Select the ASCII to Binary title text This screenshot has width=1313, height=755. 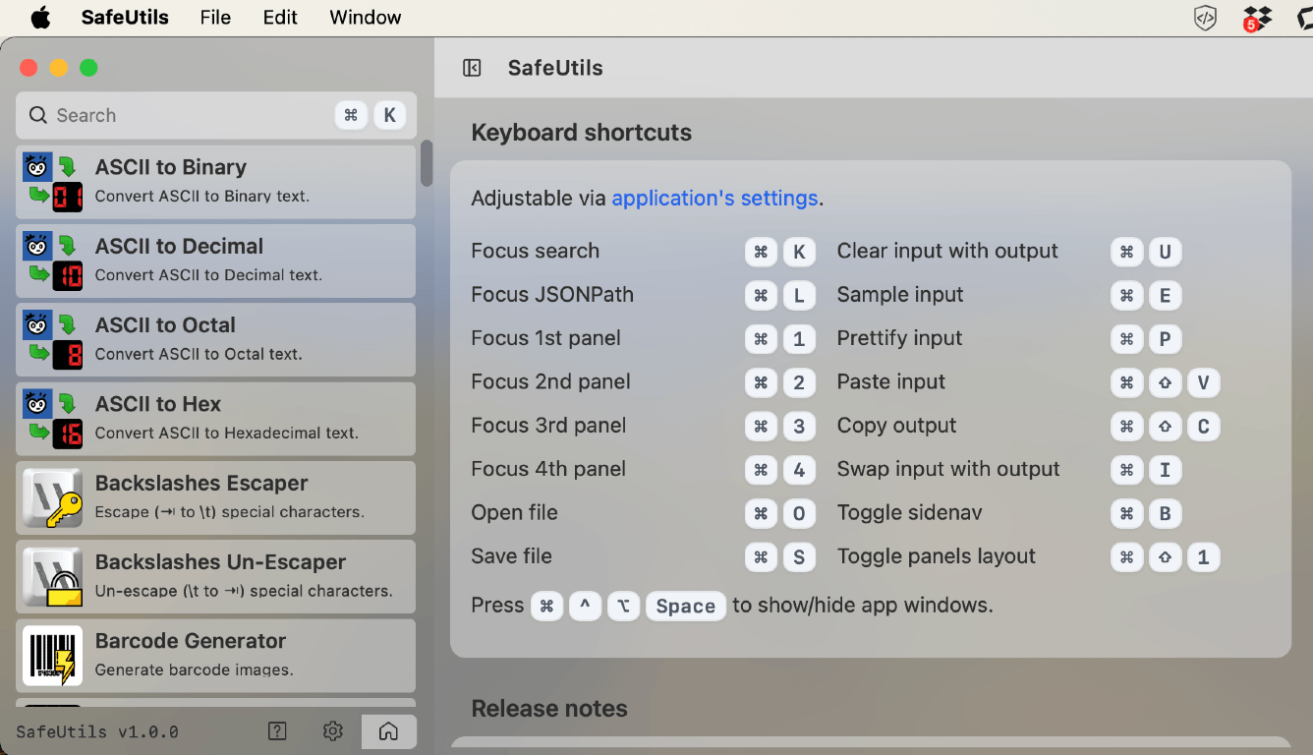(x=171, y=167)
